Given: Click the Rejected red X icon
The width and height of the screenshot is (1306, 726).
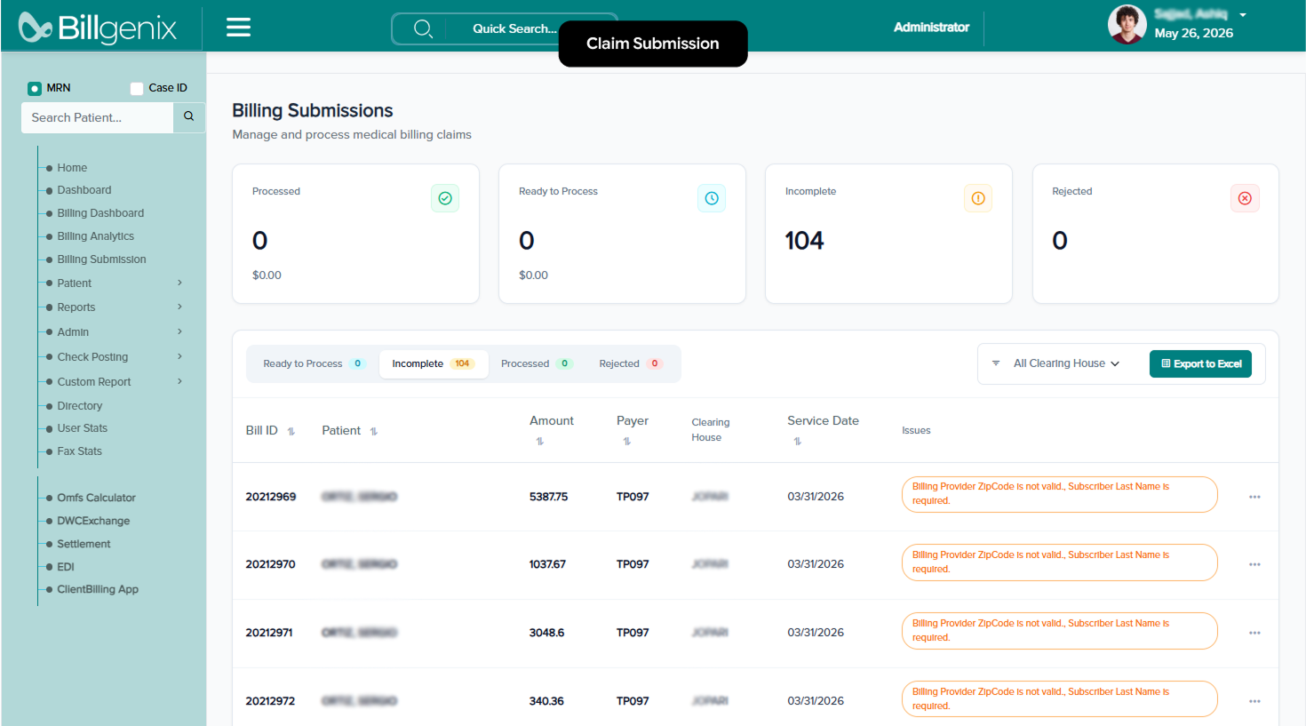Looking at the screenshot, I should tap(1245, 198).
